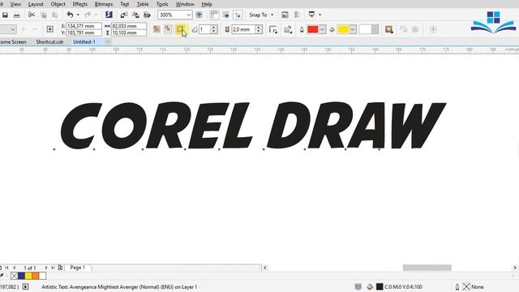Open the Help menu
This screenshot has width=519, height=292.
207,4
